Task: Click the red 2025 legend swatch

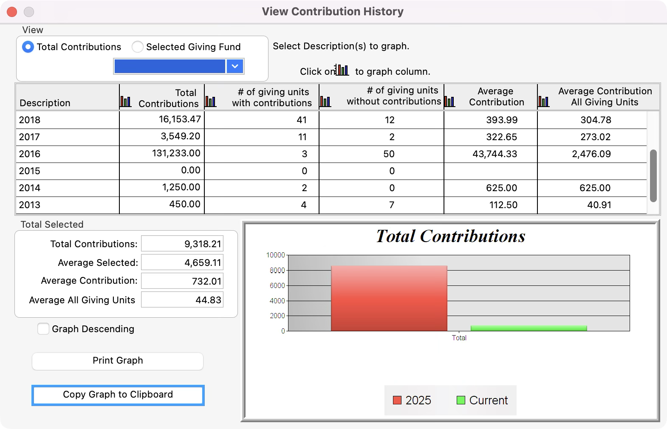Action: click(x=397, y=400)
